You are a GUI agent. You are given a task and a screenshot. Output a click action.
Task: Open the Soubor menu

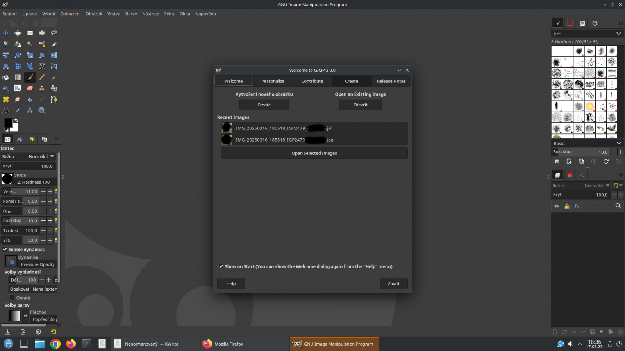point(10,14)
